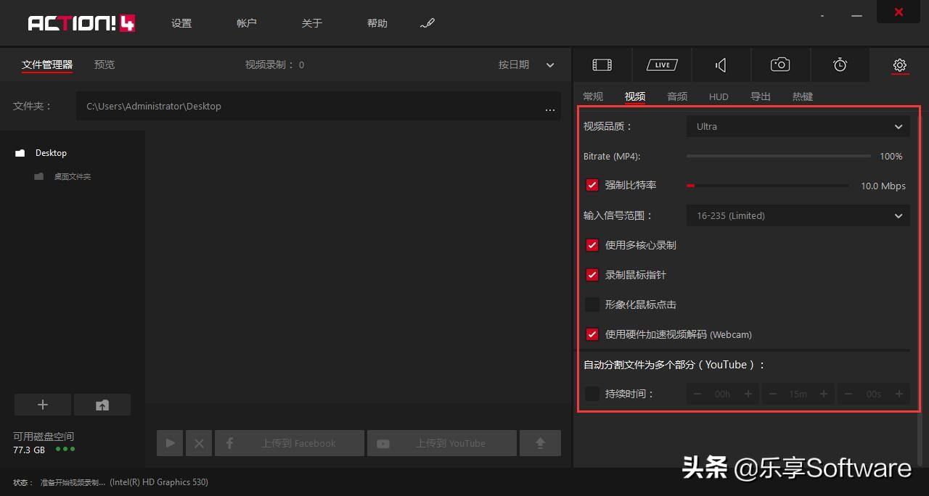Open the settings gear icon tab
This screenshot has width=929, height=496.
(x=899, y=65)
